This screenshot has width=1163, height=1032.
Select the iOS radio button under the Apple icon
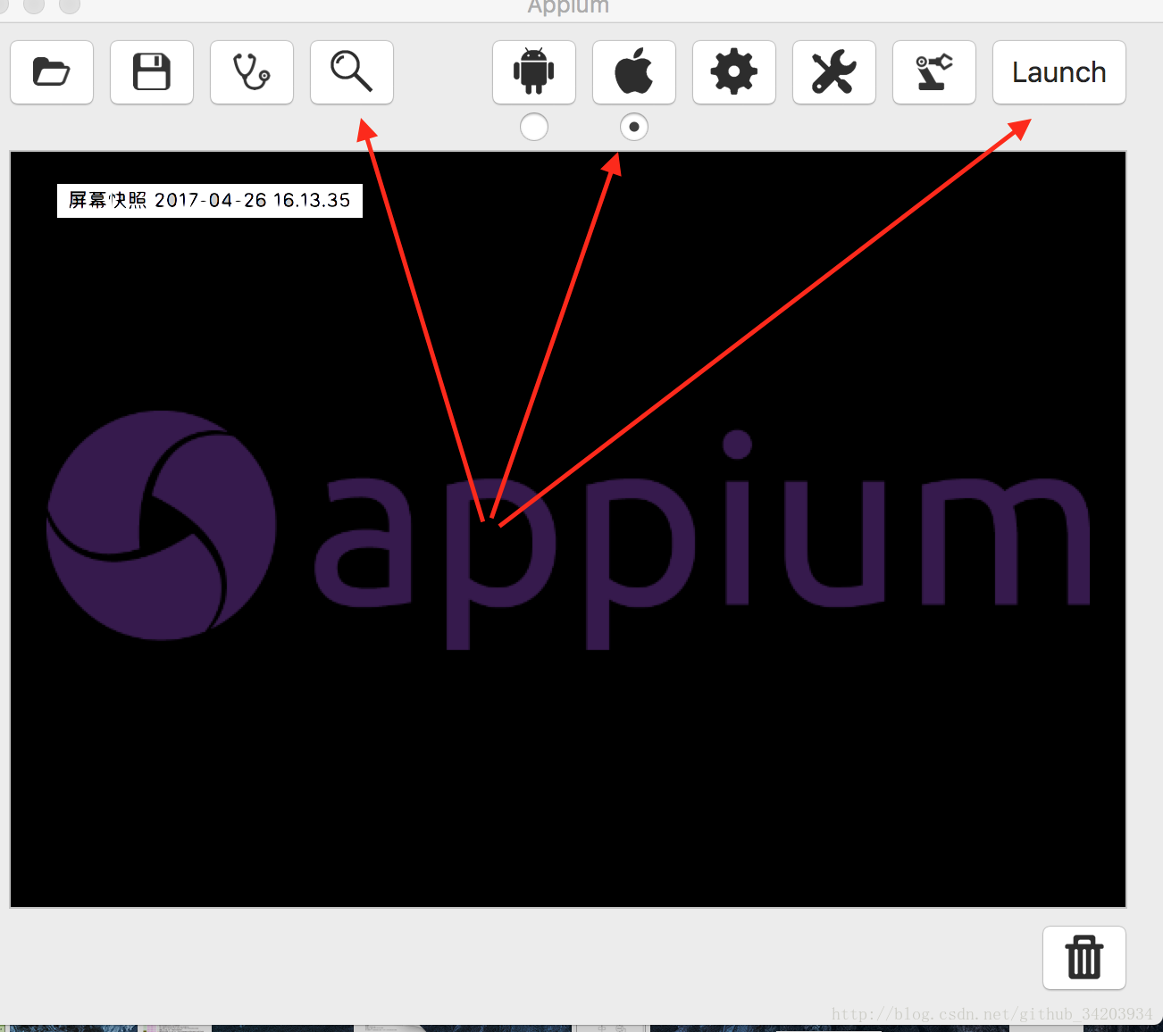(634, 127)
